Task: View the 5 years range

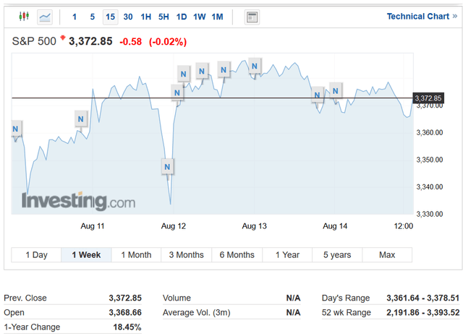Action: 337,255
